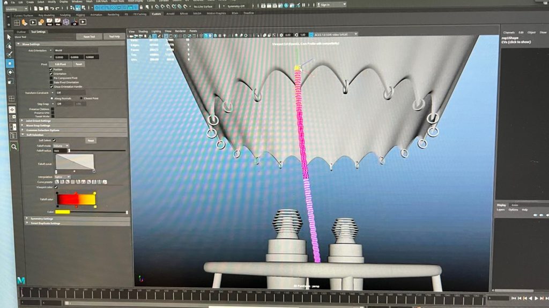Click the Redo arrow icon
Screen dimensions: 549x308
pos(58,8)
